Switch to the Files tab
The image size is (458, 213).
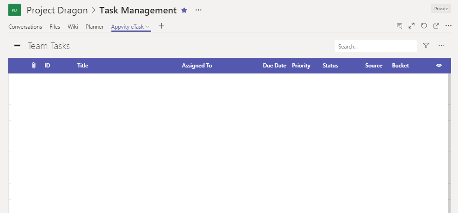[55, 27]
